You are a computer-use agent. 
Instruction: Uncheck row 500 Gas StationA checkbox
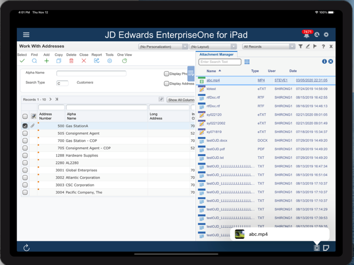[x=25, y=126]
